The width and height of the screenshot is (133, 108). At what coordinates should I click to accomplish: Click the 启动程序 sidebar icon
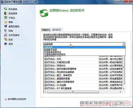point(6,13)
